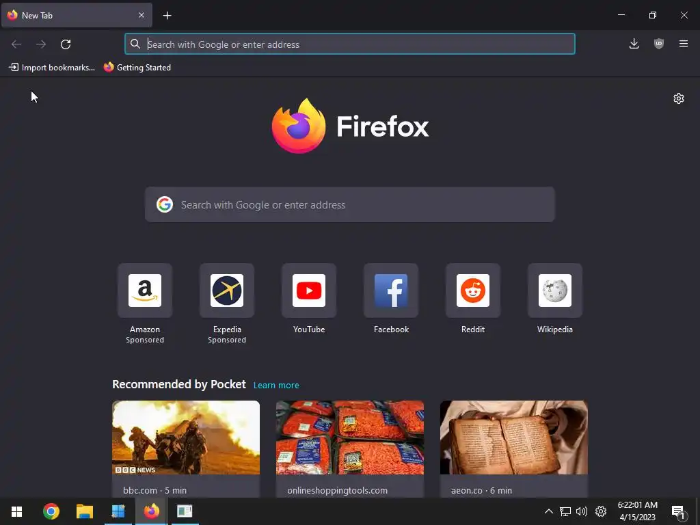This screenshot has width=700, height=525.
Task: Open the rightmost taskbar app window icon
Action: coord(185,511)
